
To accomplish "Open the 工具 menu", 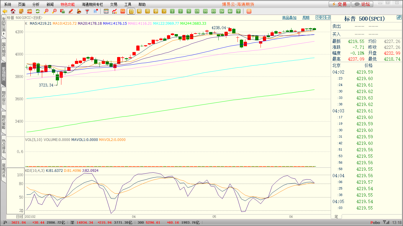I will (x=128, y=4).
